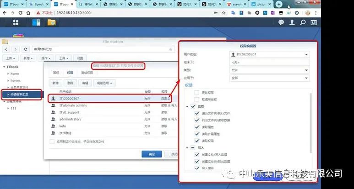Open the DSM notifications chat bubble icon
The image size is (354, 189).
coord(281,22)
